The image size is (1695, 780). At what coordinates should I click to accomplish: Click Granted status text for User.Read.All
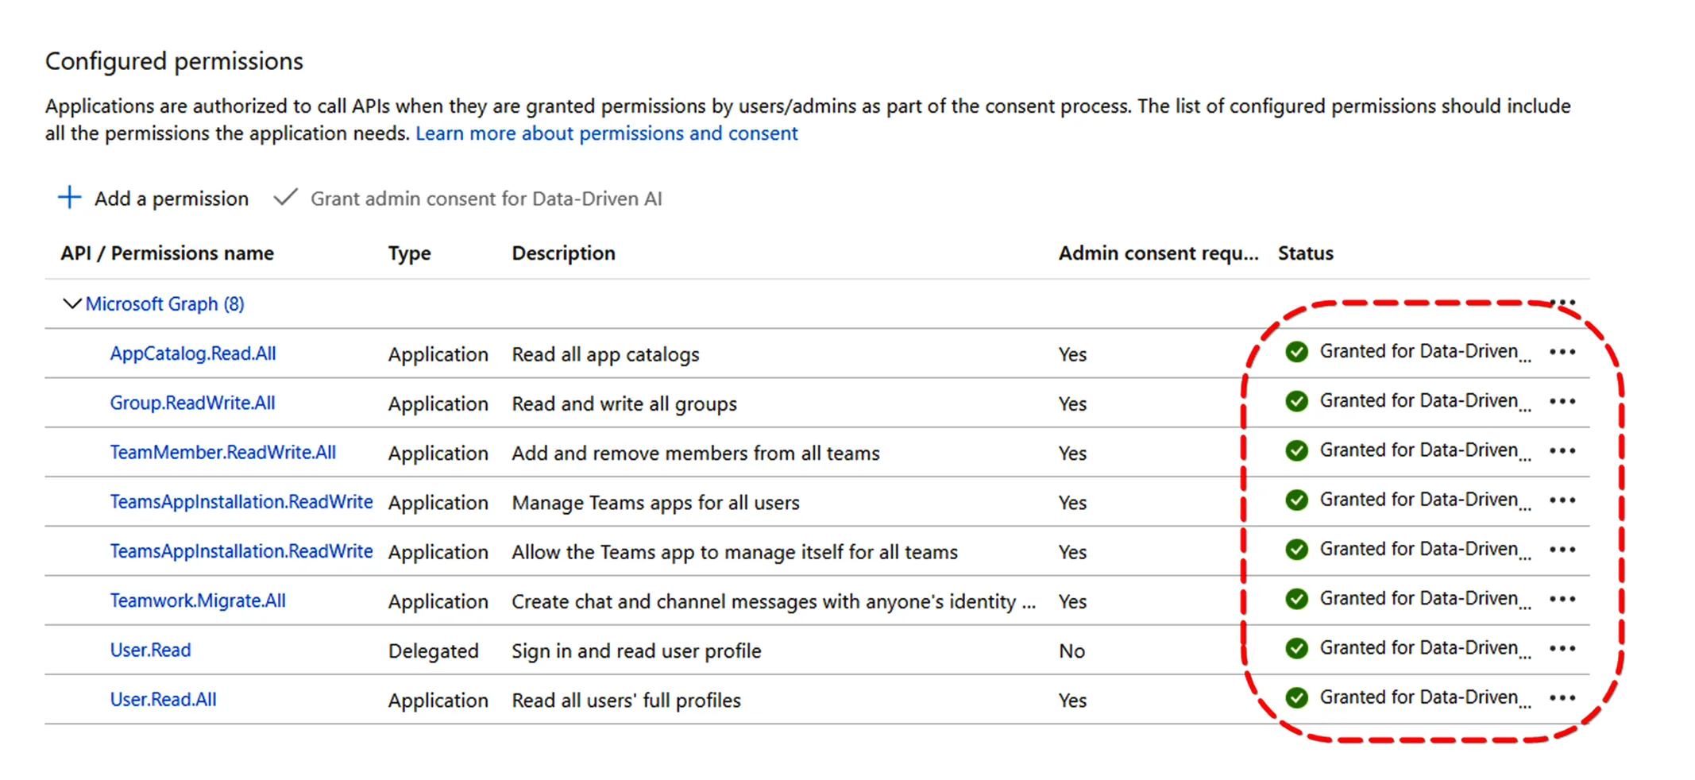(x=1425, y=697)
